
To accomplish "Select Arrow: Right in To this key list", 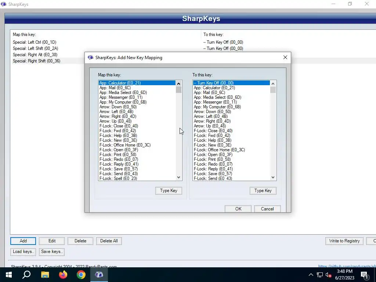I will point(231,121).
